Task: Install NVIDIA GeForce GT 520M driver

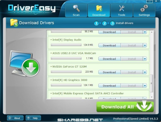Action: pos(132,72)
